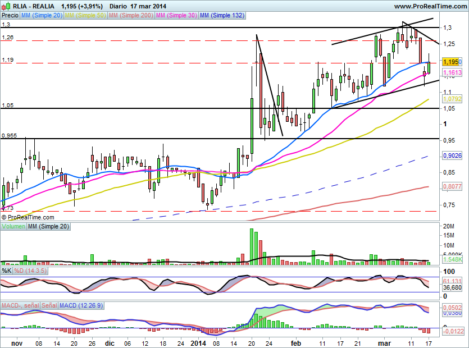Click the red 0,8077 moving average value

click(x=452, y=186)
